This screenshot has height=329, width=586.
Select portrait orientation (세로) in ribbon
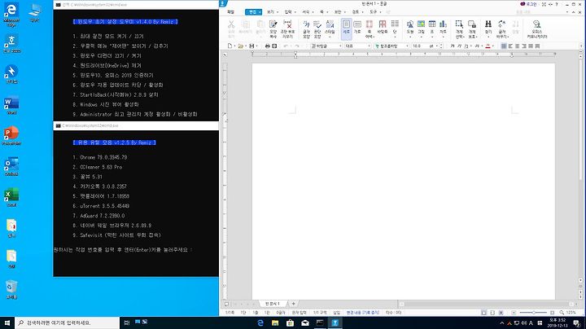347,29
